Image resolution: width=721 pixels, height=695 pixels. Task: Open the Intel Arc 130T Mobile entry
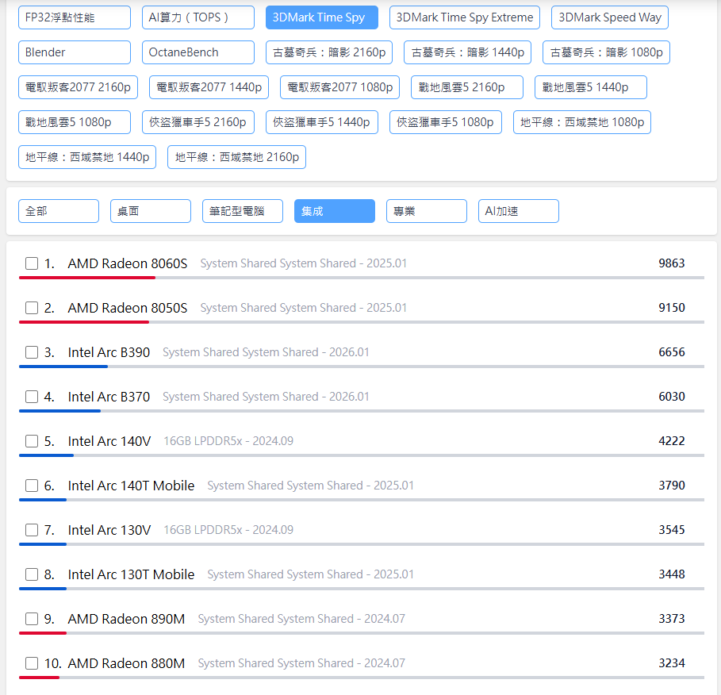click(131, 574)
